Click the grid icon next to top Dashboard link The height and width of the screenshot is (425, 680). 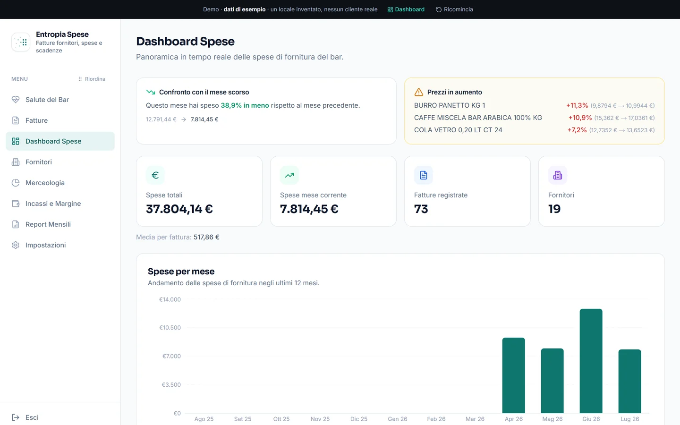[390, 9]
